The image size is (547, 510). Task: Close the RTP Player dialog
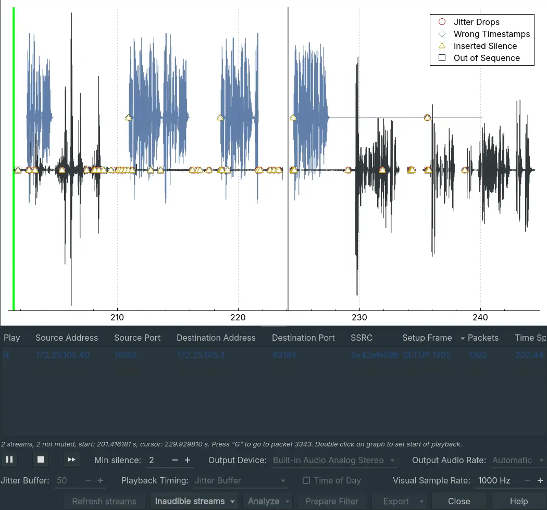[x=459, y=501]
